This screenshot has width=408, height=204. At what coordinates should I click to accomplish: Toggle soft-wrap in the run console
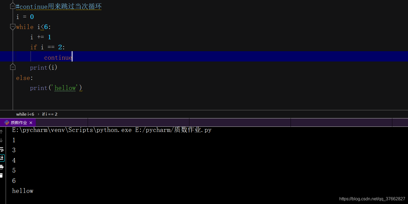[1, 149]
